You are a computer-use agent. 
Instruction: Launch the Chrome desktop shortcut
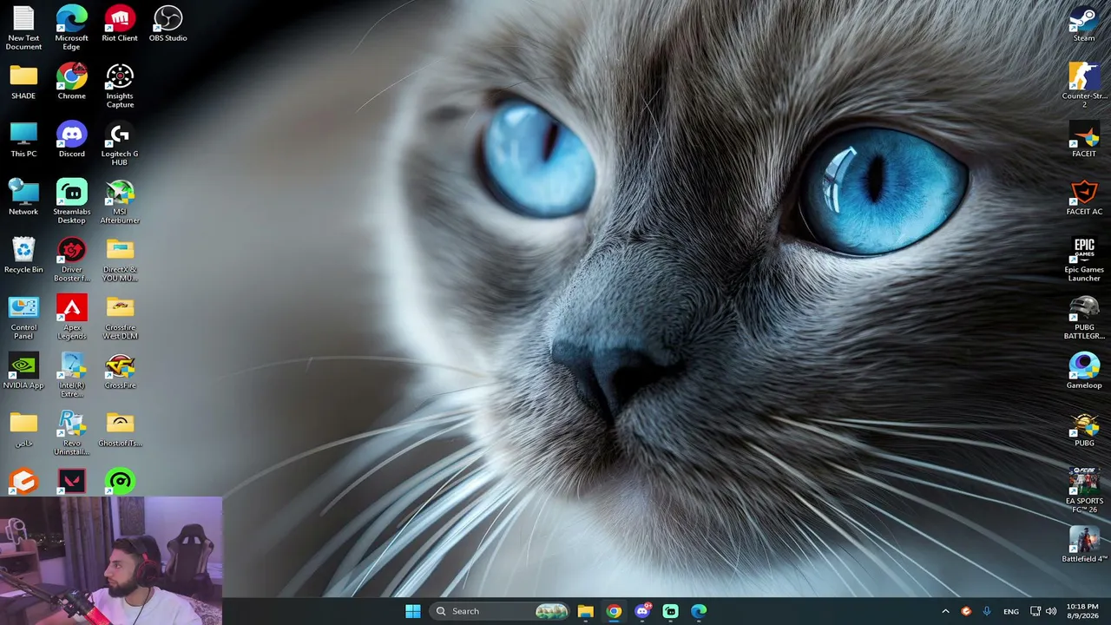71,82
